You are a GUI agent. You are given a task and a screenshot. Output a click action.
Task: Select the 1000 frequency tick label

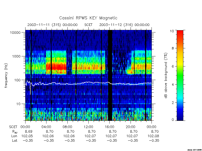[16, 56]
